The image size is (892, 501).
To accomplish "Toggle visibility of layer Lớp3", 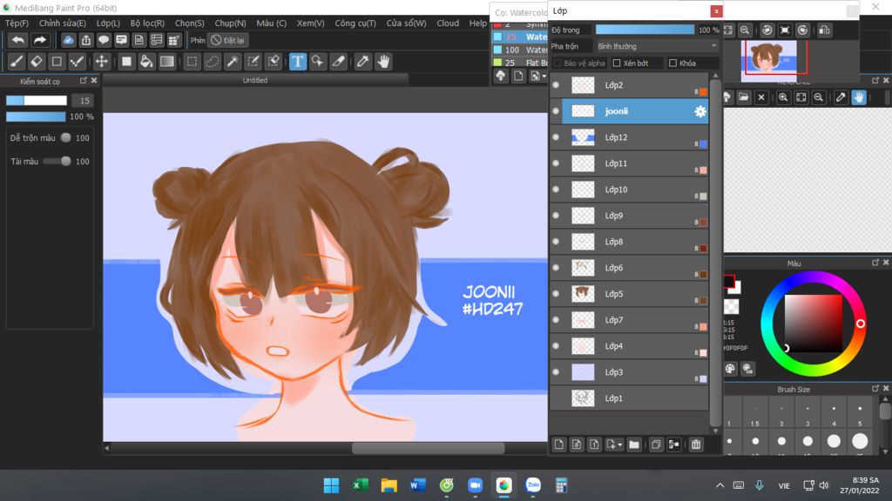I will point(556,372).
